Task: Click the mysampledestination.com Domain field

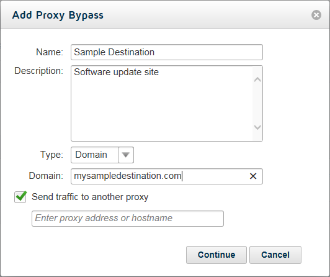Action: coord(160,176)
